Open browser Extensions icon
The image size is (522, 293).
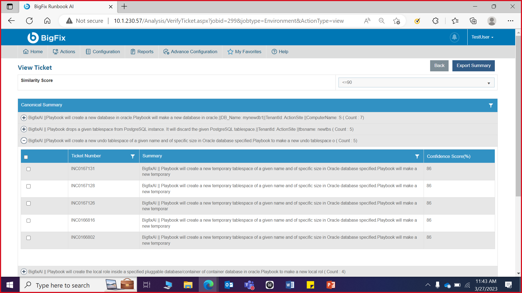point(435,21)
